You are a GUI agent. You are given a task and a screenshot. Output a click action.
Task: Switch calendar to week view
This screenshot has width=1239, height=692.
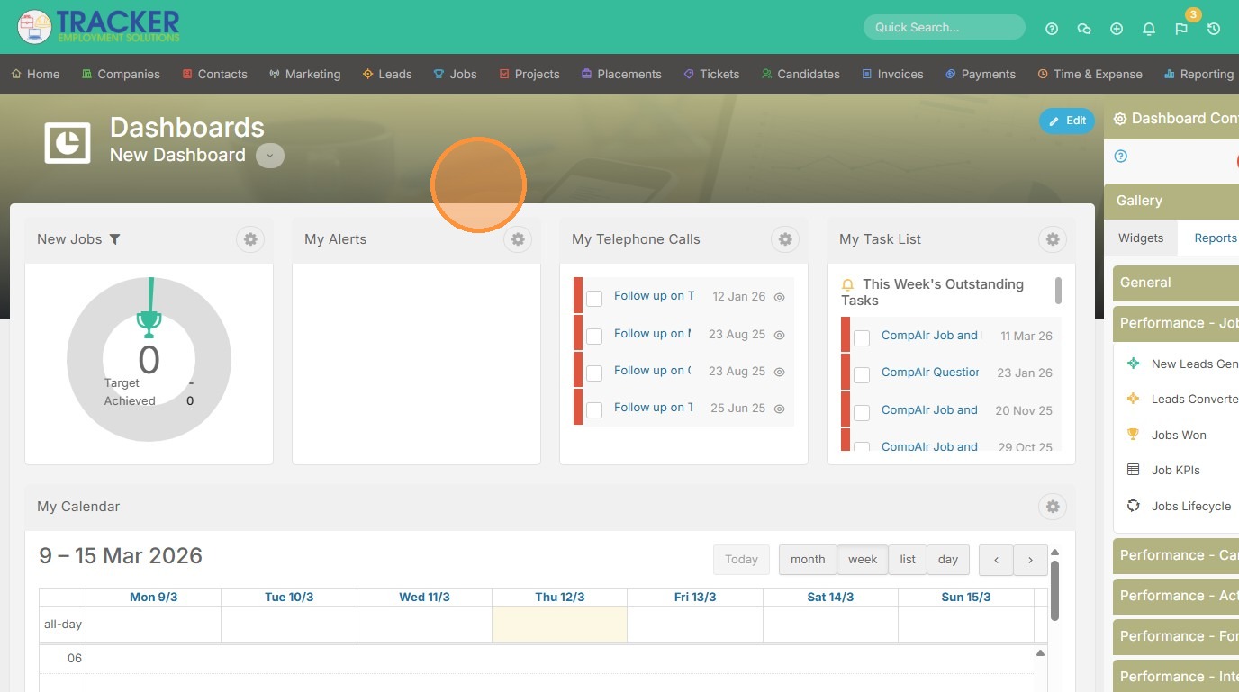863,560
